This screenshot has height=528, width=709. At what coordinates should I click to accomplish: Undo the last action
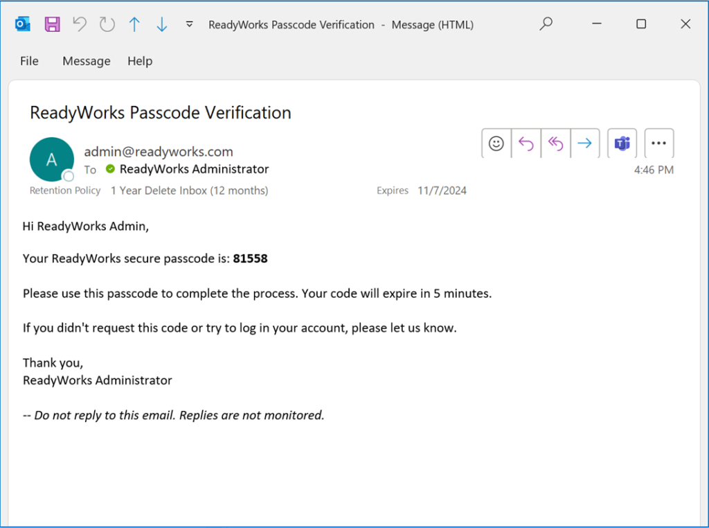pyautogui.click(x=79, y=24)
